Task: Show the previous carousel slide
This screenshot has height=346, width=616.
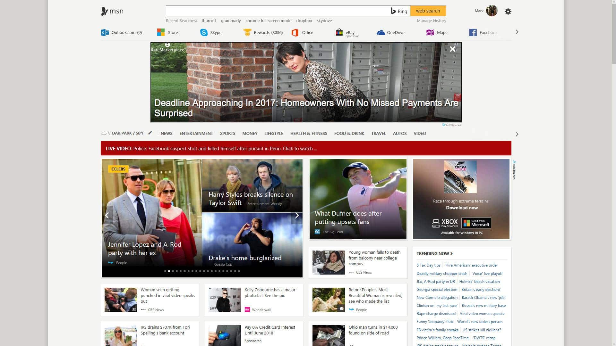Action: pyautogui.click(x=107, y=215)
